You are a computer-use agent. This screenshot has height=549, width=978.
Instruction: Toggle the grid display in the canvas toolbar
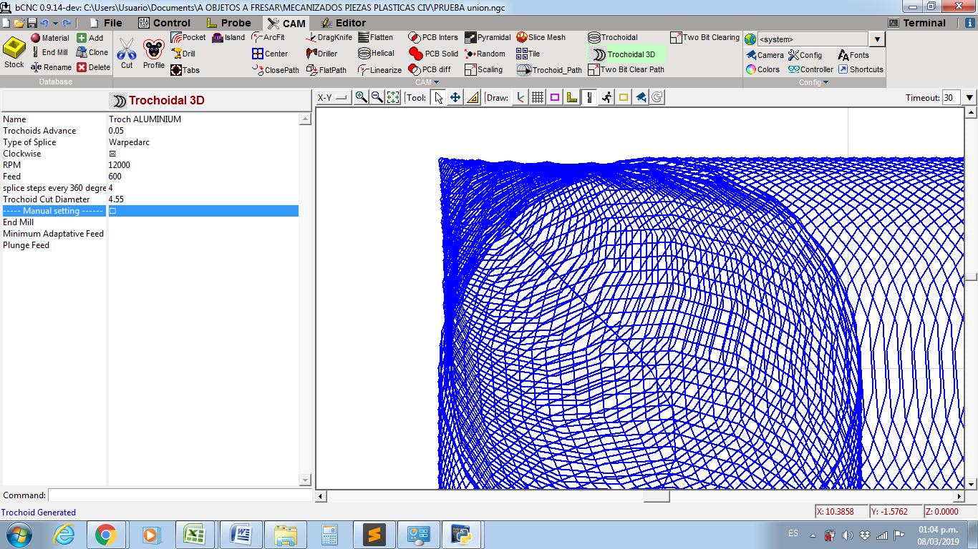538,97
